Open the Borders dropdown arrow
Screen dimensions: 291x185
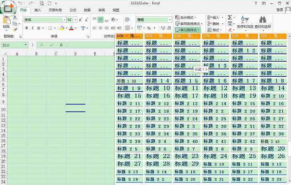coord(55,28)
